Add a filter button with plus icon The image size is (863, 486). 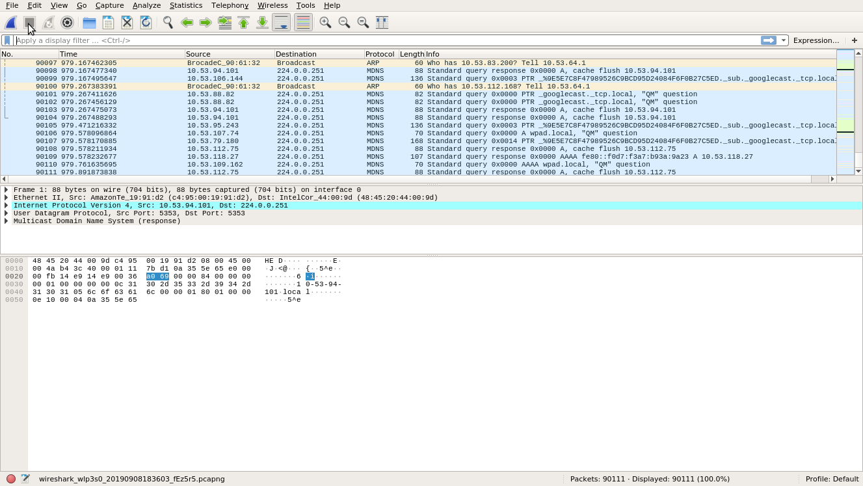click(855, 40)
